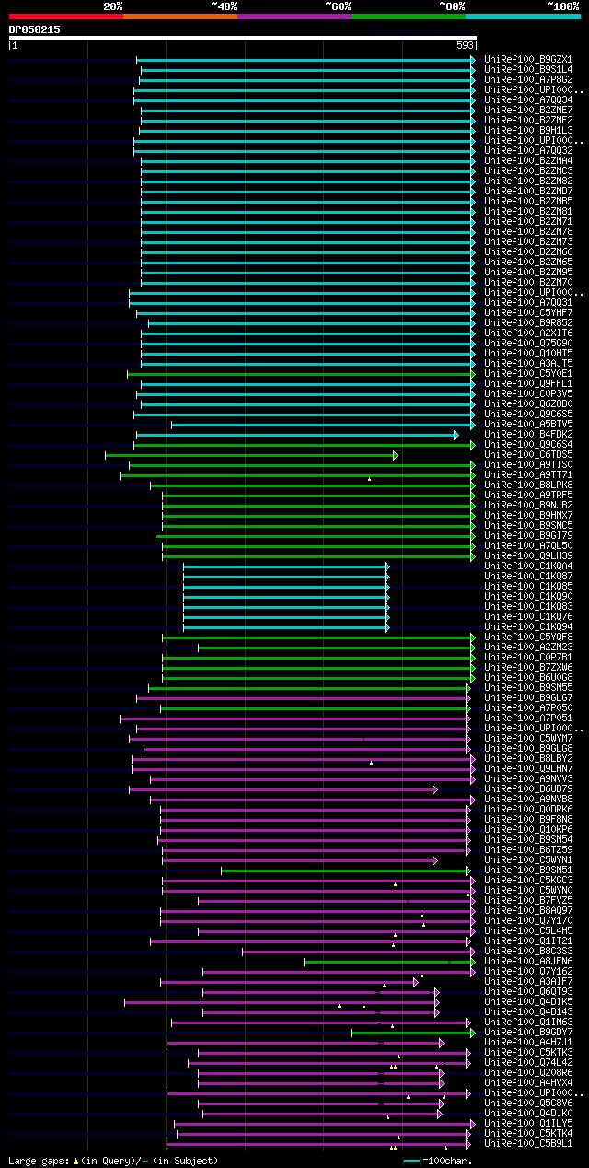Click the green alignment bar for UniRef100_C6TDS5

click(251, 455)
